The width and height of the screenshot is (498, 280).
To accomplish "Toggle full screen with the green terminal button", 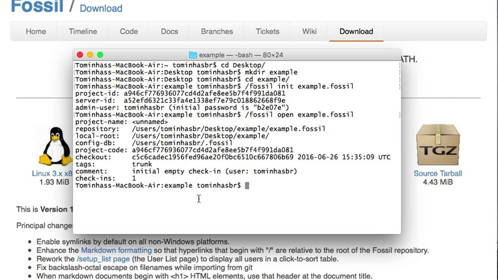I will (x=100, y=54).
